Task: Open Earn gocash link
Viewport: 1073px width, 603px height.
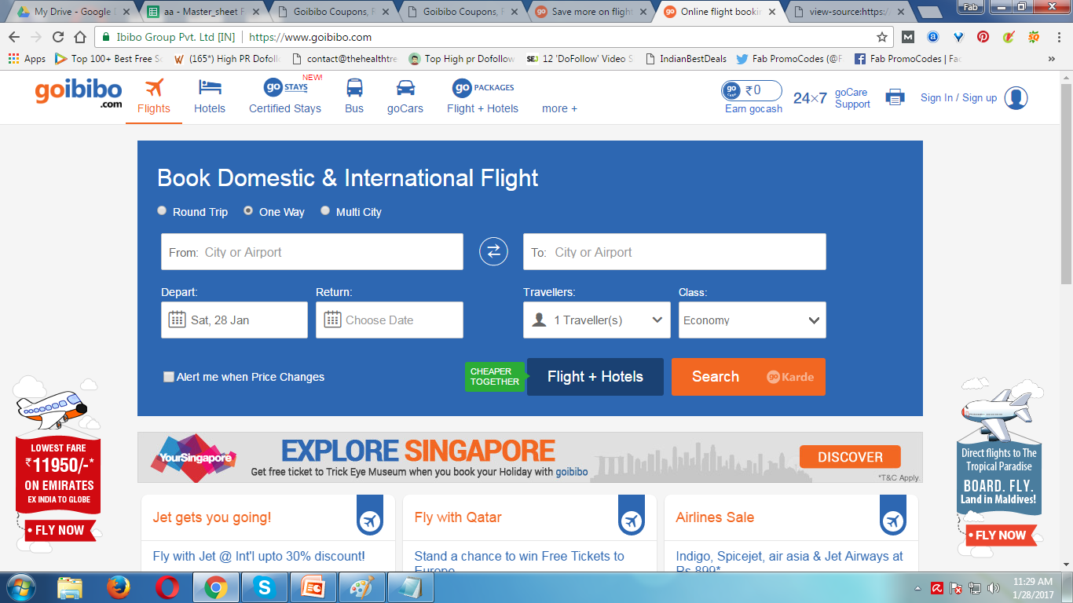Action: 753,109
